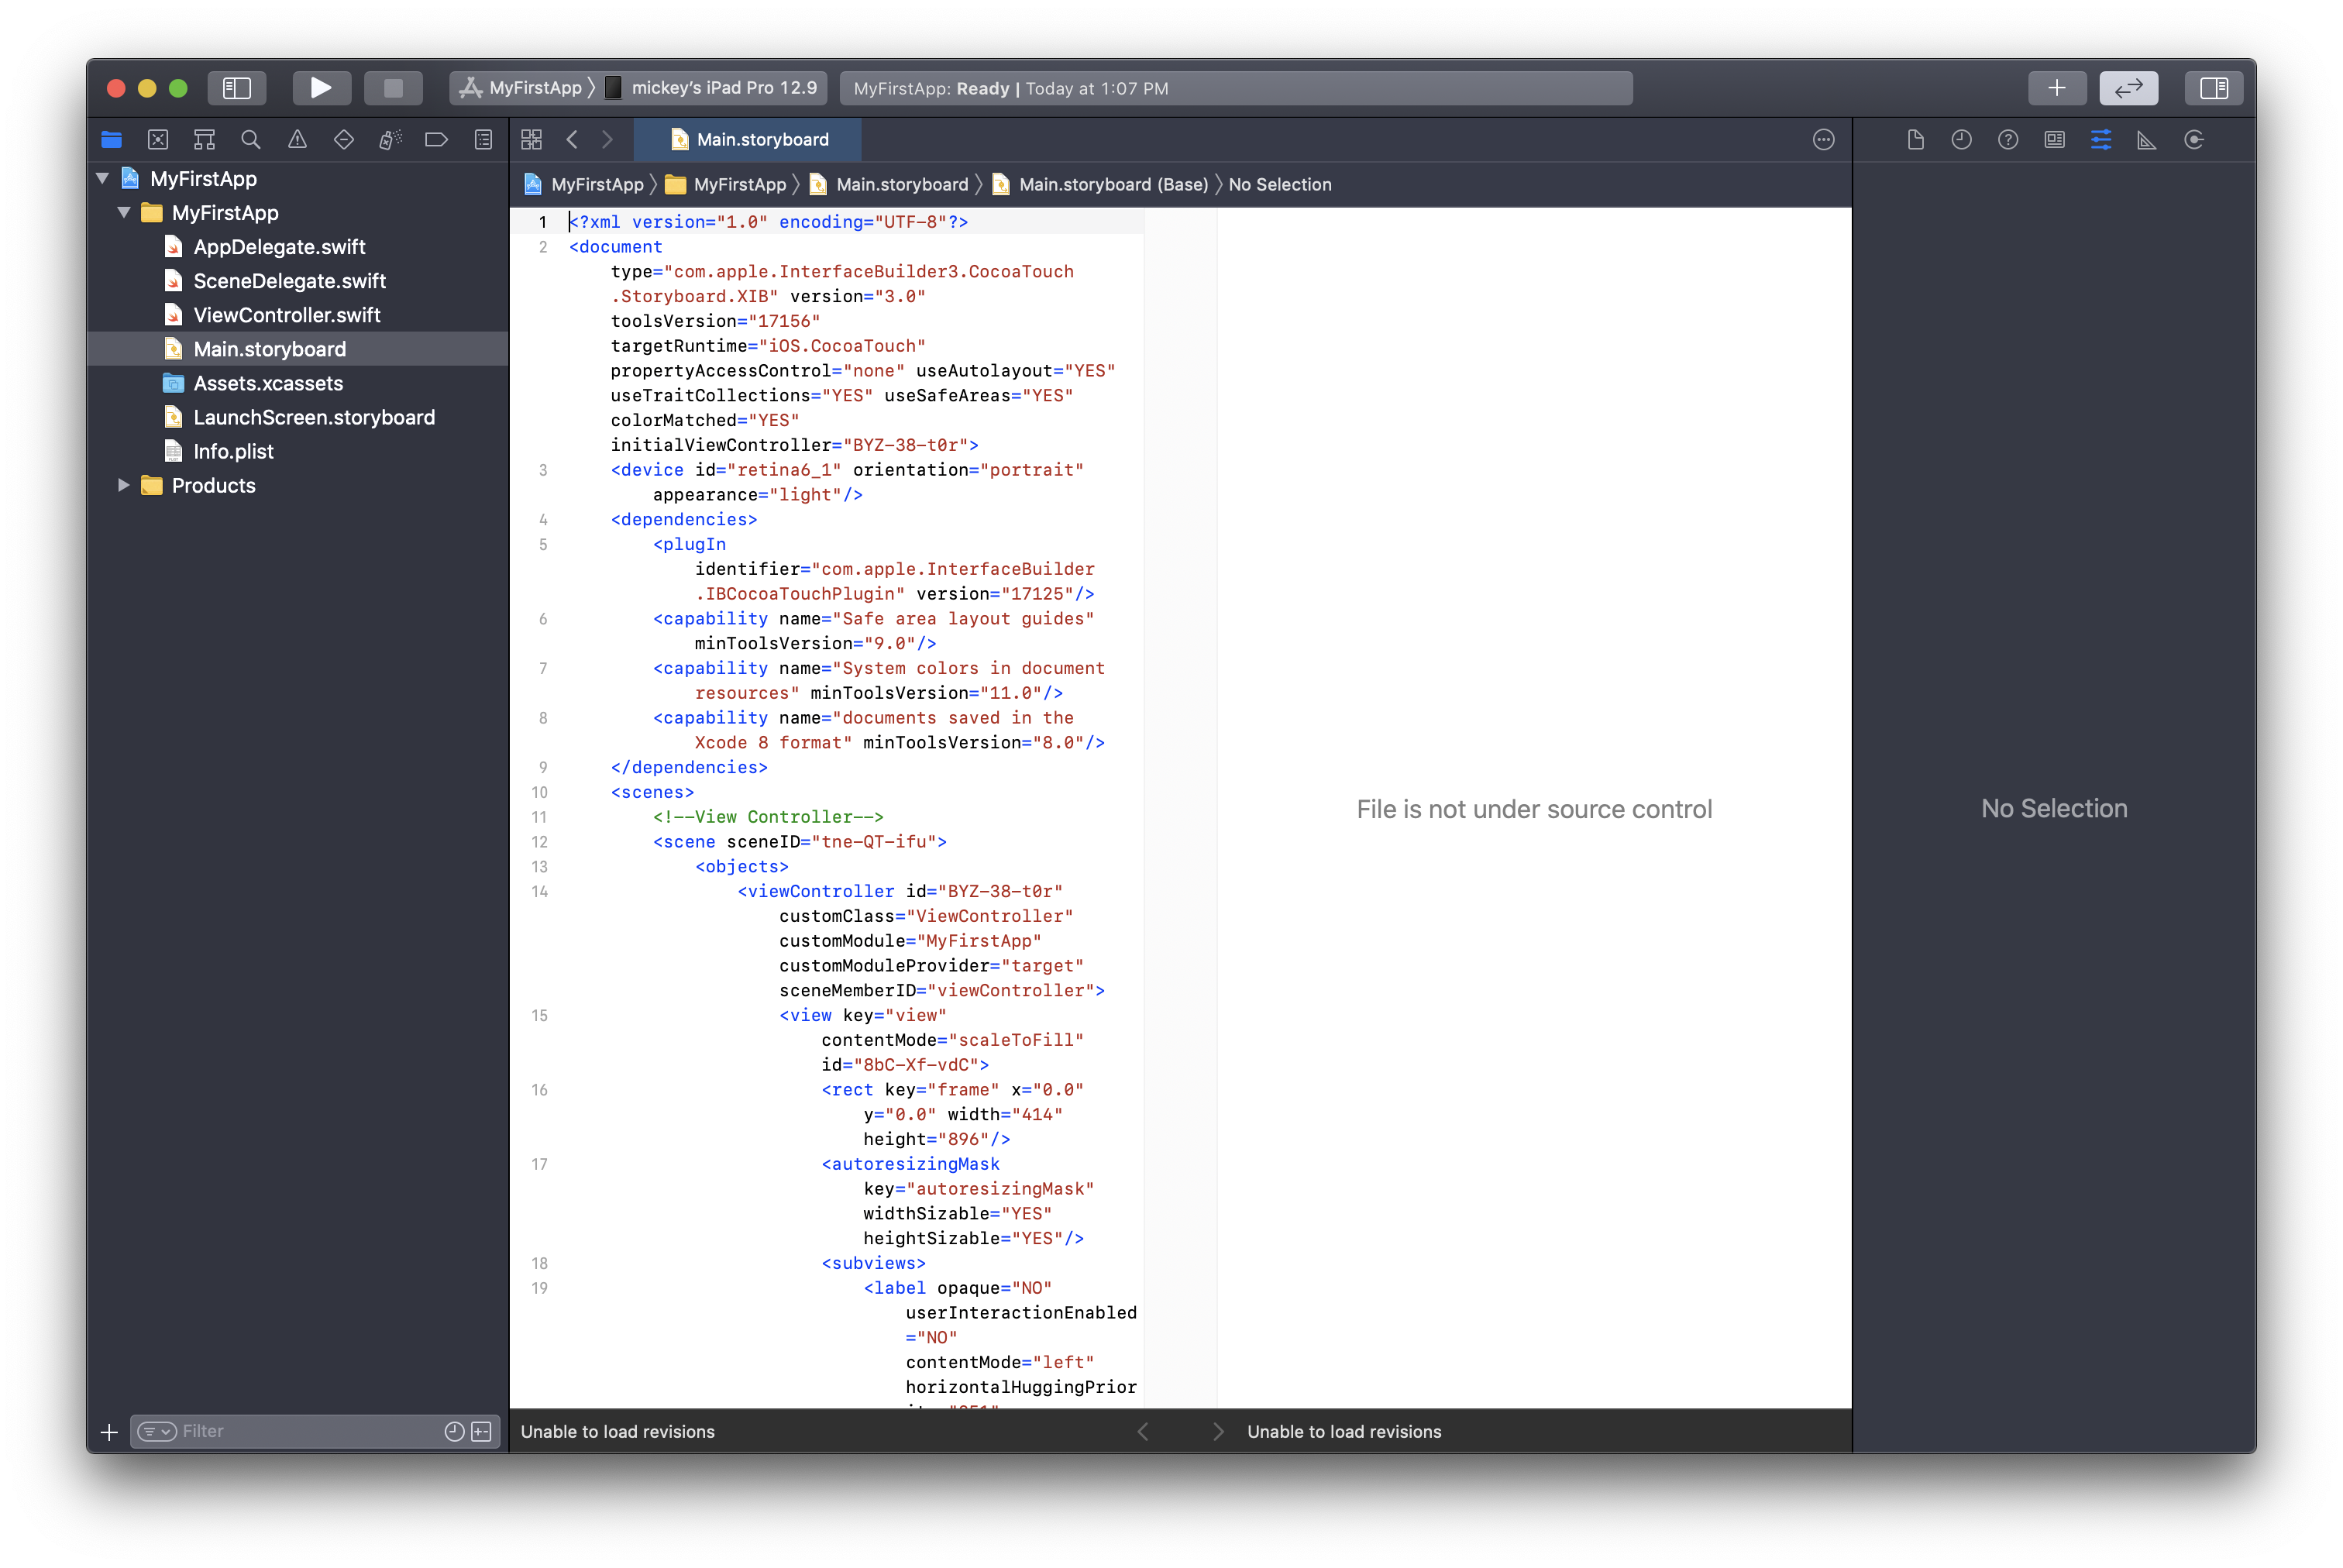Add a new file with navigator plus
Screen dimensions: 2343x1568
click(109, 1432)
